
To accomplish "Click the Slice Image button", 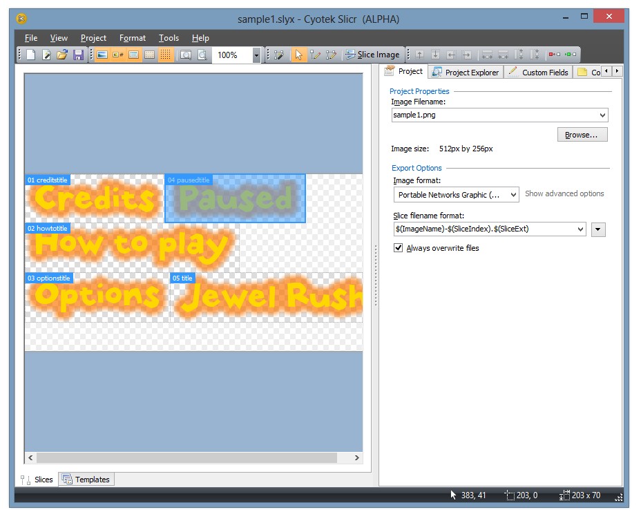I will tap(373, 55).
